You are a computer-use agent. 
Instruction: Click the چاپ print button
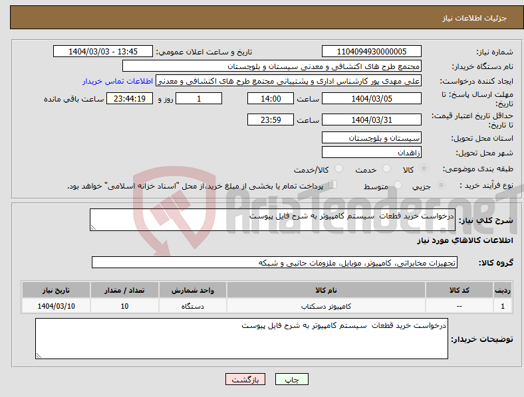pyautogui.click(x=292, y=379)
